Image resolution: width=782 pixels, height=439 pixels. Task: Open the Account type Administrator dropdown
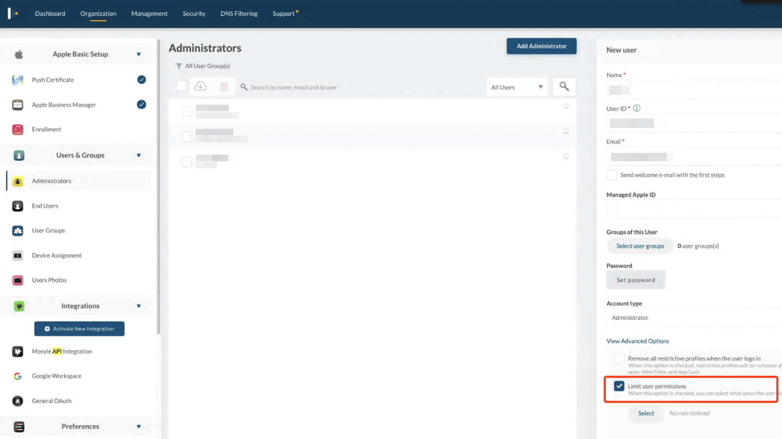tap(694, 318)
